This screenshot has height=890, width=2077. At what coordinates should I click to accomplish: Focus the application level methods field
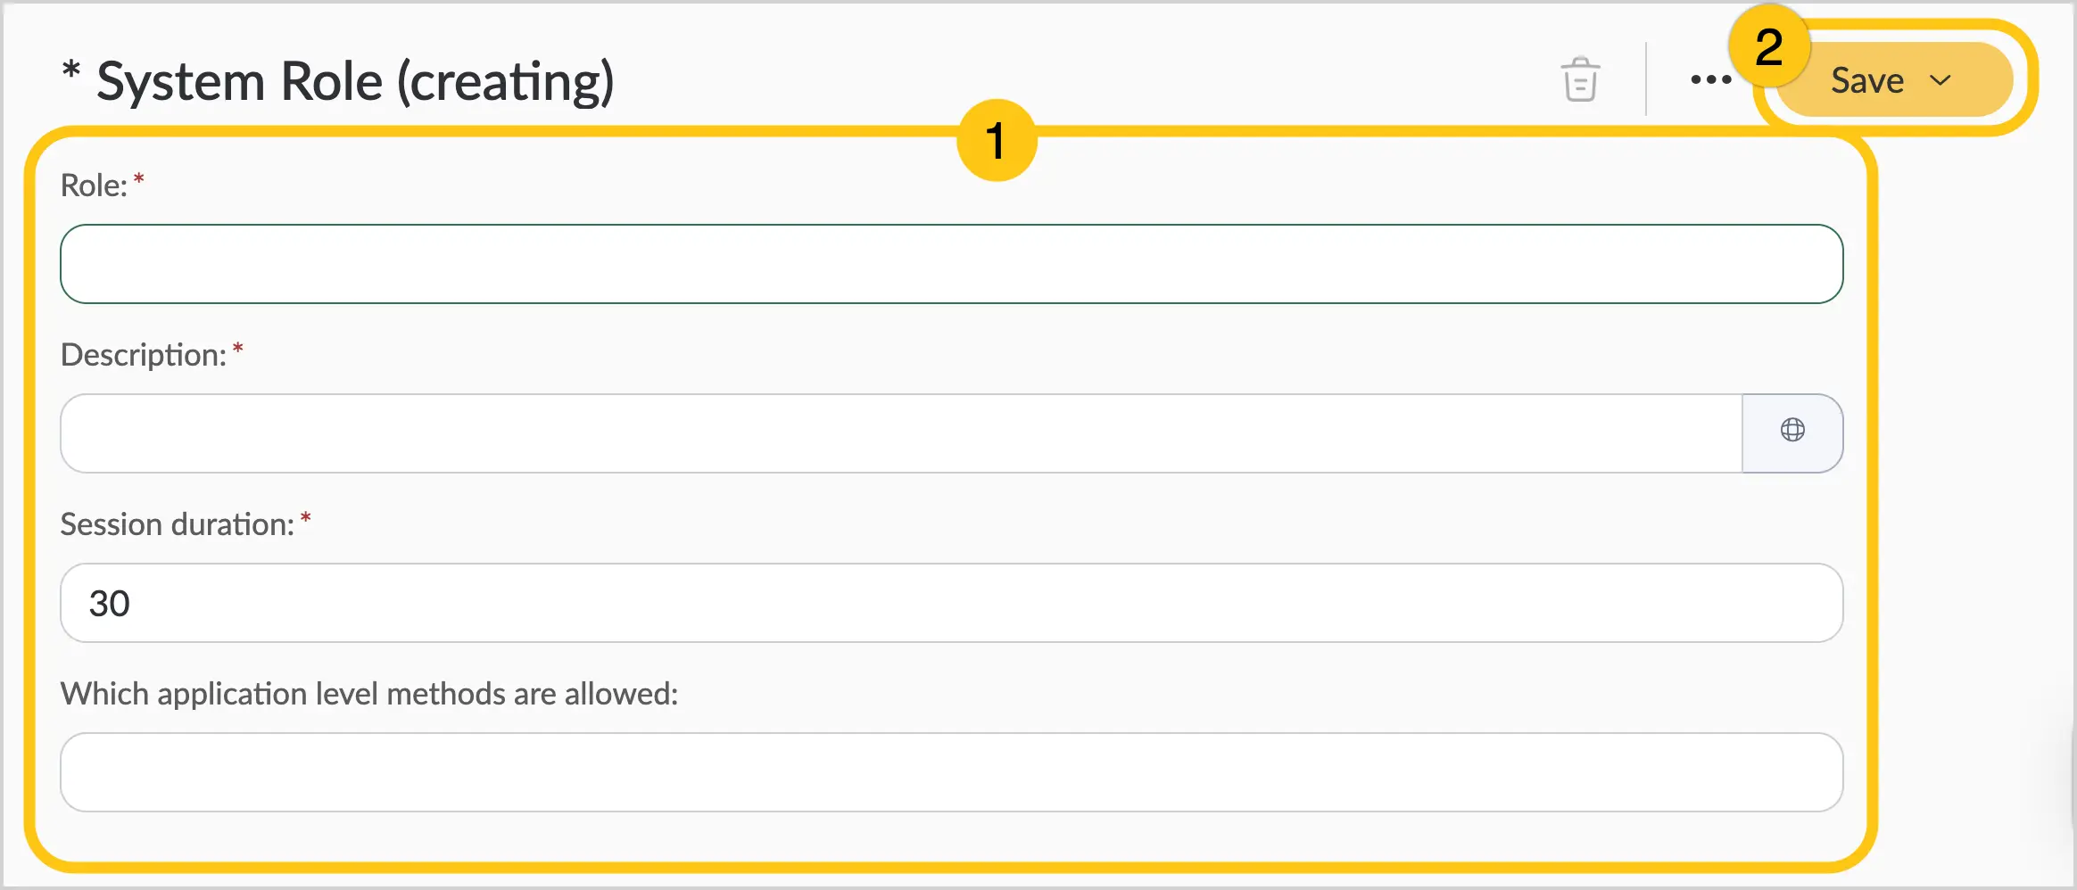[x=951, y=772]
